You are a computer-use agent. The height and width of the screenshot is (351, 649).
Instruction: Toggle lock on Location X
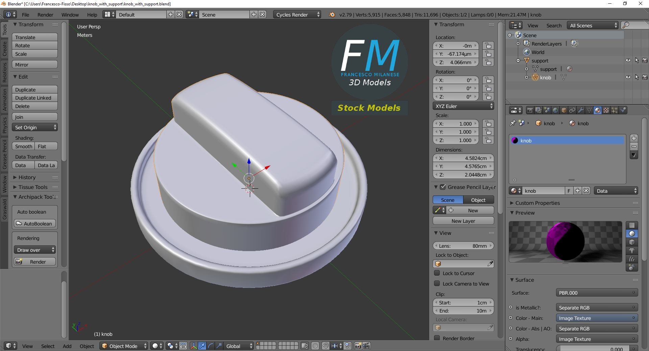click(488, 46)
